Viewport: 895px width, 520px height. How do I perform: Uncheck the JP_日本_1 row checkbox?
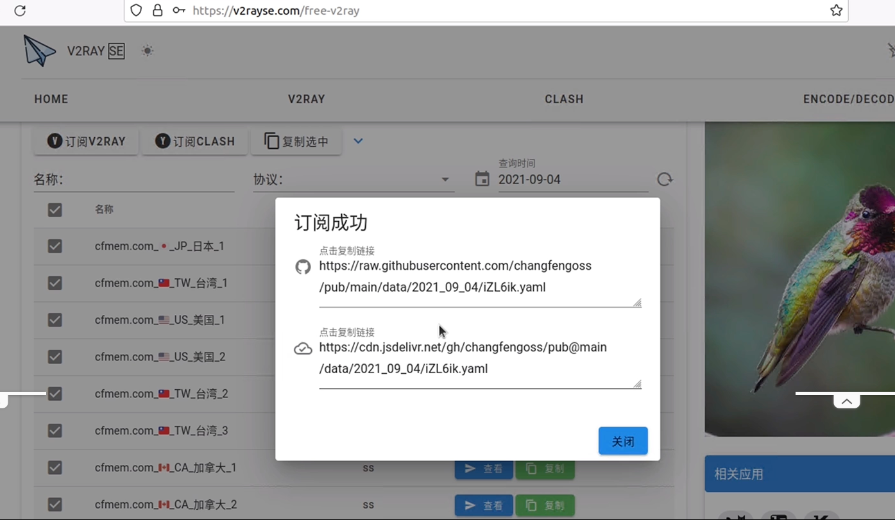coord(55,246)
